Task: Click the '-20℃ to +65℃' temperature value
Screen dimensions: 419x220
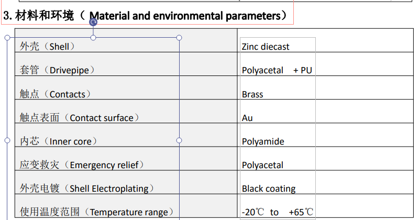Action: pyautogui.click(x=278, y=212)
